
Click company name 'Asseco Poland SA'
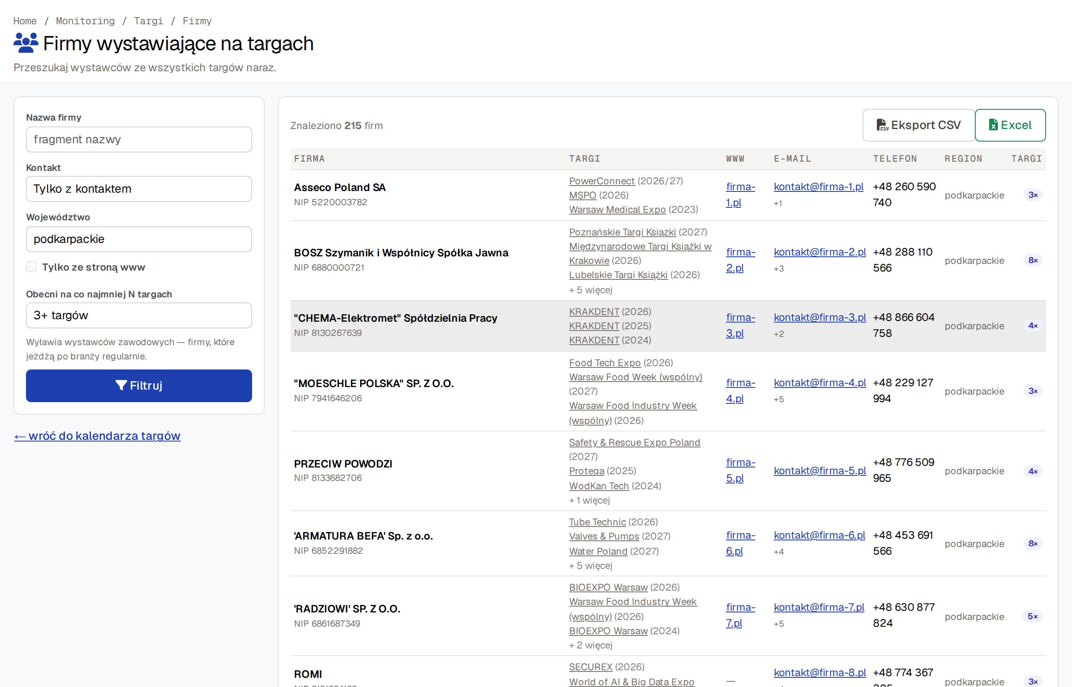(340, 187)
